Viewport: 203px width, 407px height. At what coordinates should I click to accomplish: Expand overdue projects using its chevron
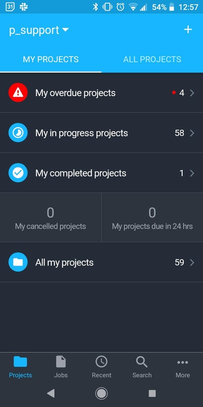192,93
